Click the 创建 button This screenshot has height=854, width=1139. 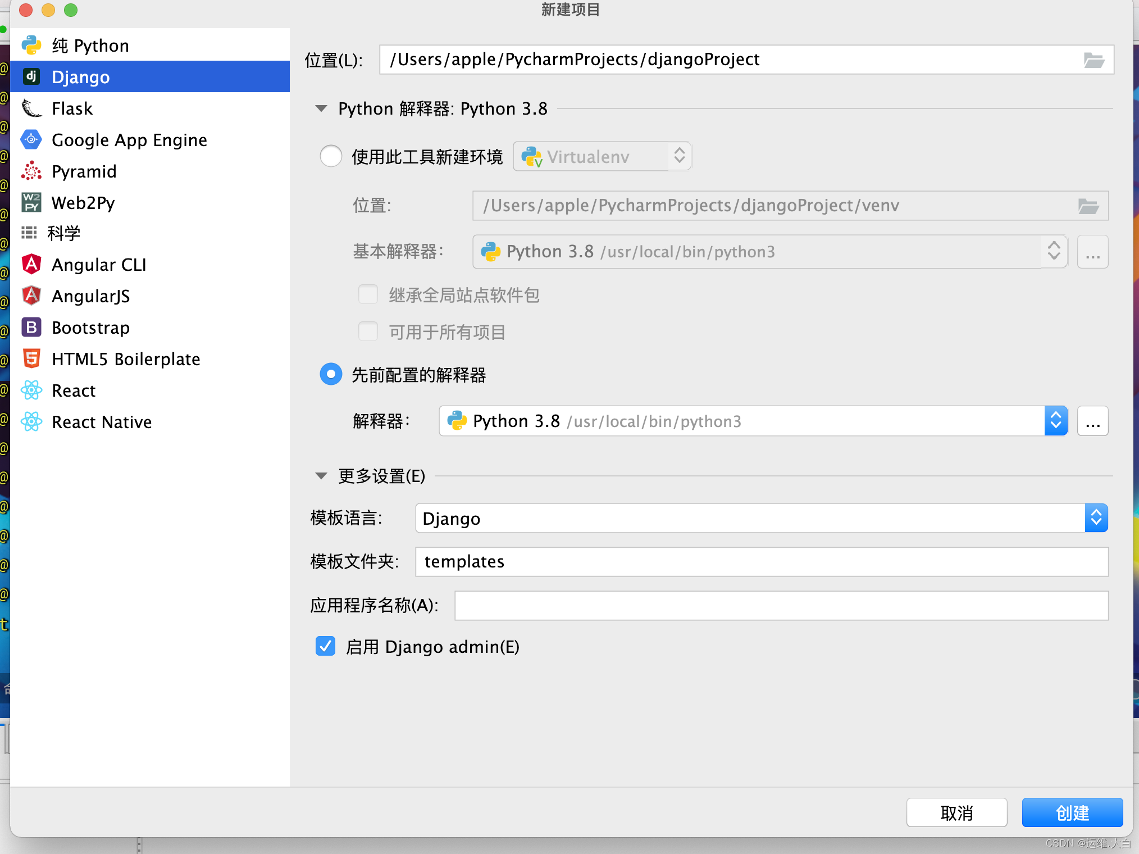(x=1072, y=812)
